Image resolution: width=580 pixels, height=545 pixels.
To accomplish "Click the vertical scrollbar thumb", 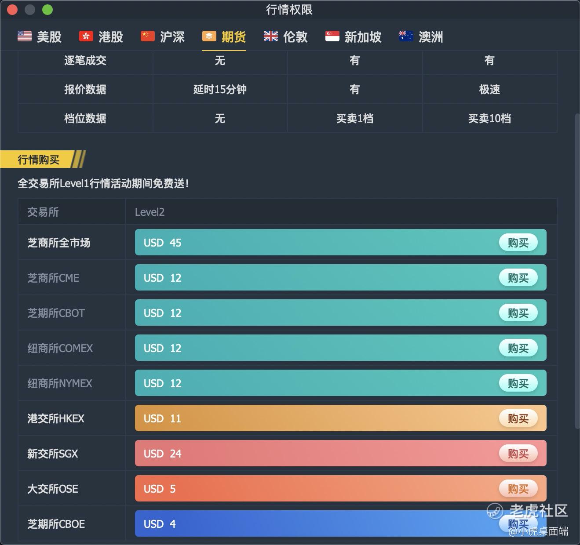I will tap(577, 271).
